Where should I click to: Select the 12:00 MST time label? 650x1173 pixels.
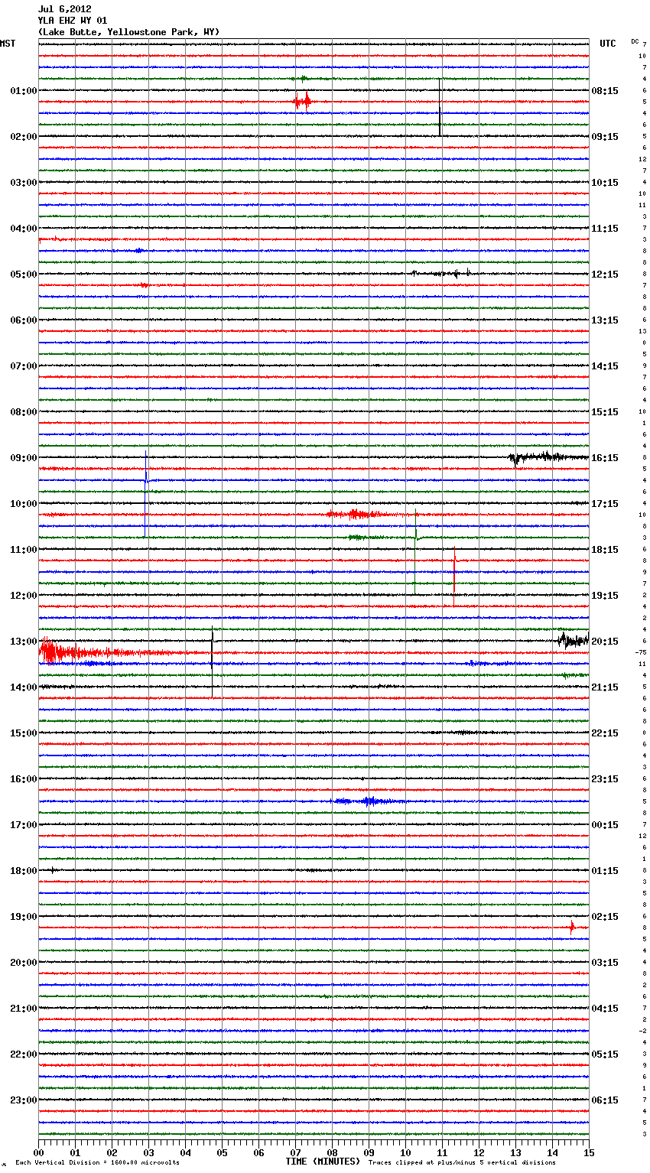[x=24, y=596]
